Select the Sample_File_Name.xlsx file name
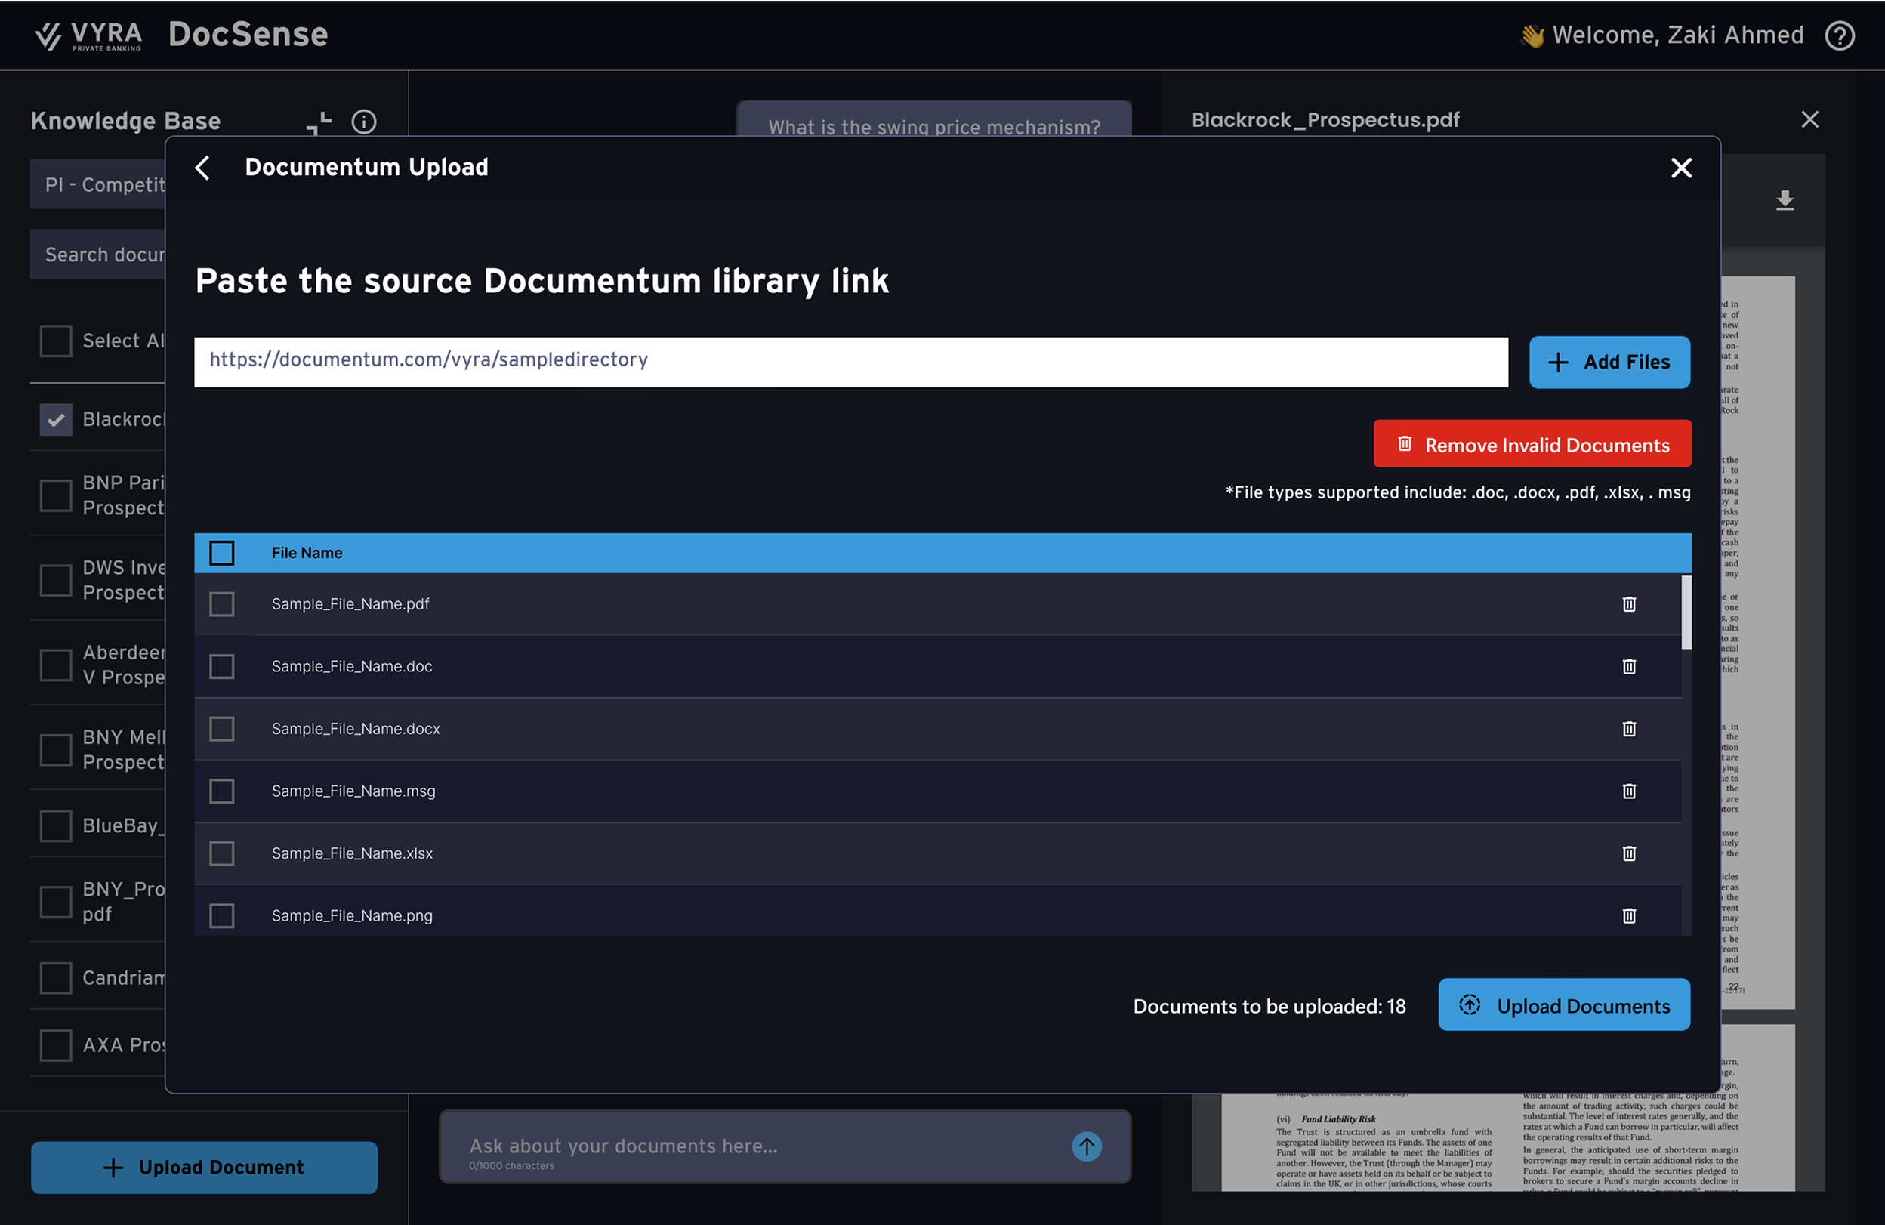The width and height of the screenshot is (1885, 1225). 352,853
